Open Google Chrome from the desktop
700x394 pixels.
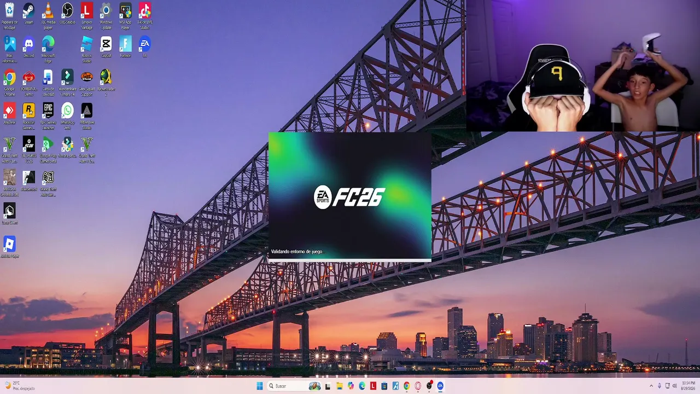(9, 83)
